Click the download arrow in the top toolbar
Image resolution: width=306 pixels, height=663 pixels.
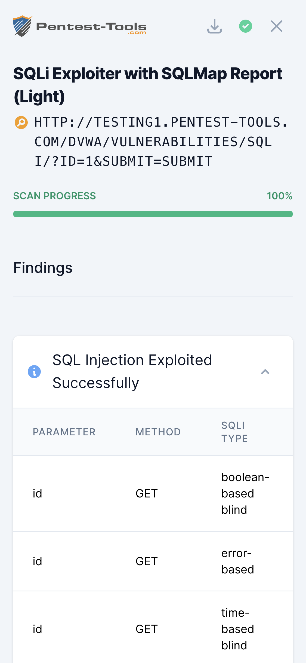[x=214, y=26]
